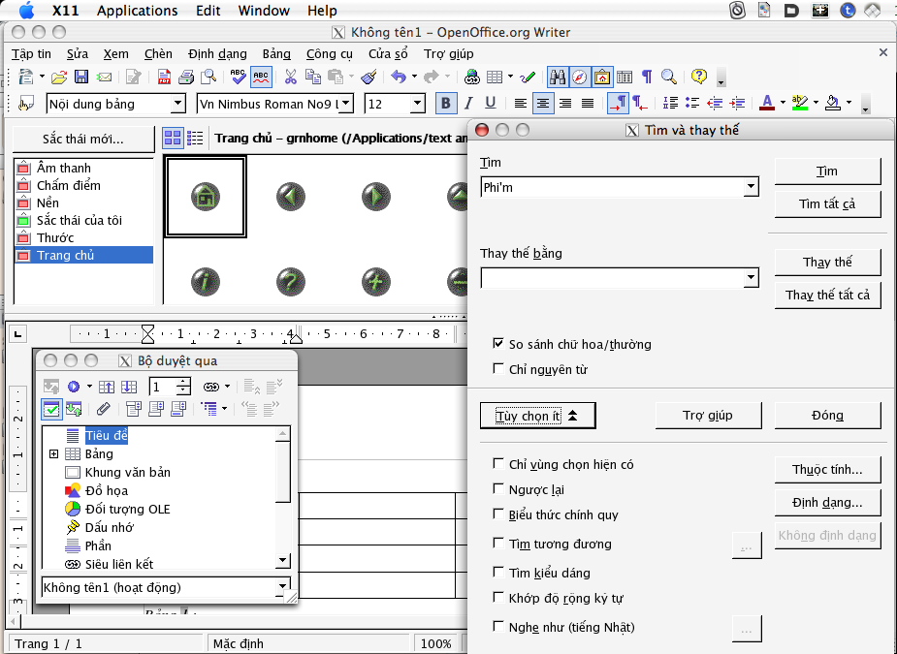Export directly as PDF icon
897x654 pixels.
[x=164, y=77]
